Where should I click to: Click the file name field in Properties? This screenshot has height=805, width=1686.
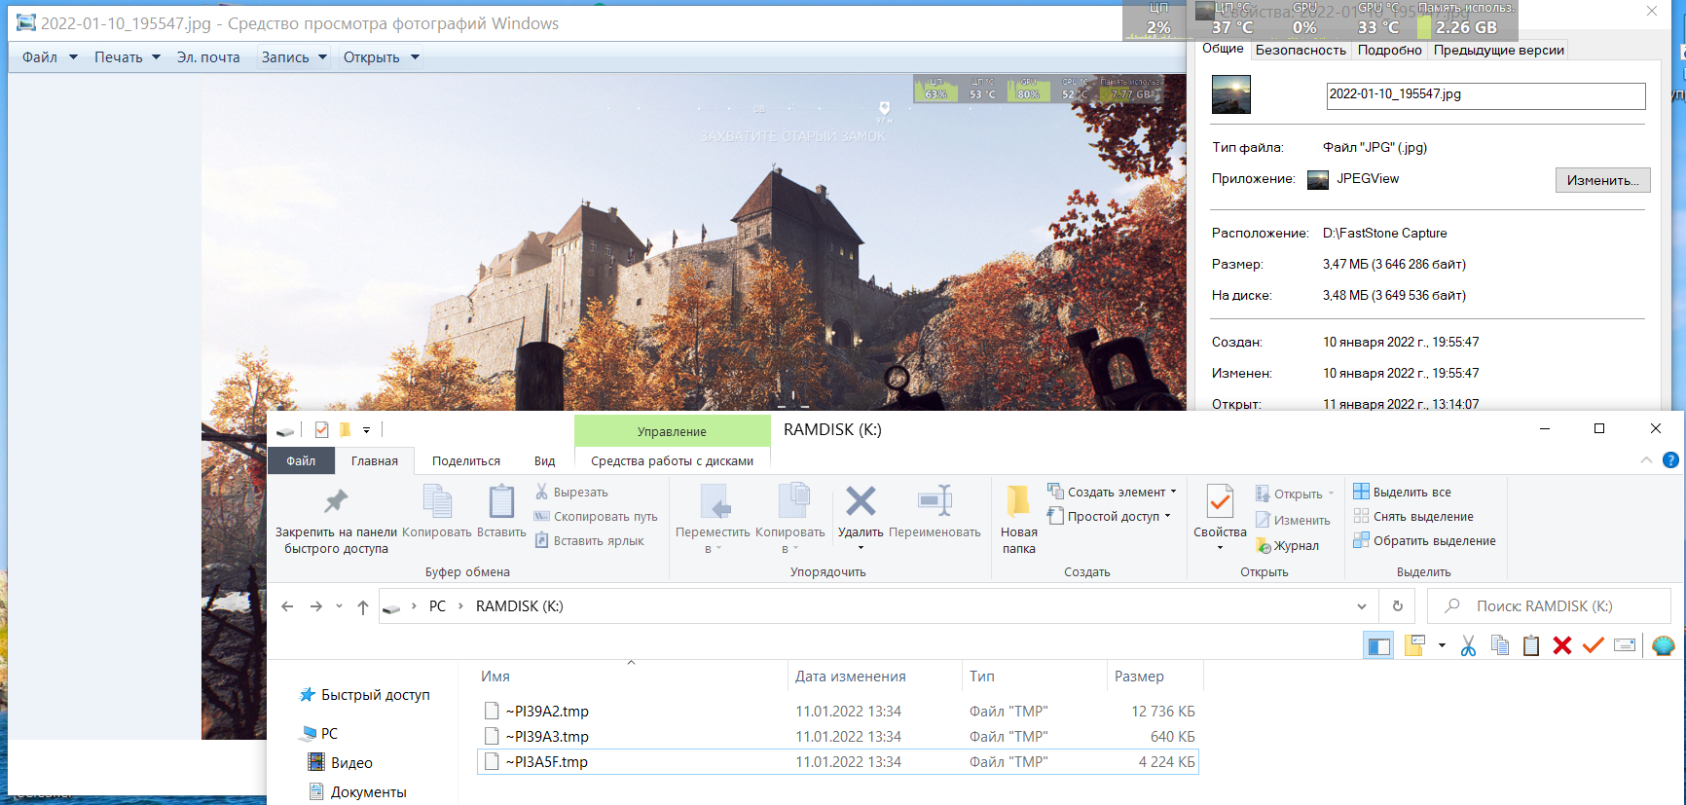tap(1485, 95)
